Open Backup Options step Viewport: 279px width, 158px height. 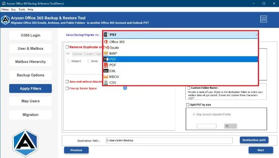tap(30, 75)
